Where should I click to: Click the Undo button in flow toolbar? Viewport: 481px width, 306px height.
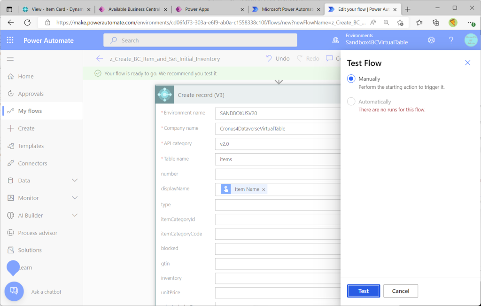coord(278,58)
